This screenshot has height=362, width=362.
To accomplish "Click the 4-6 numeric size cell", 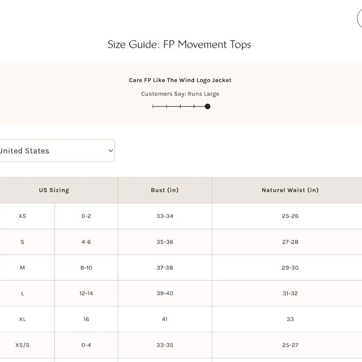I will pyautogui.click(x=86, y=242).
